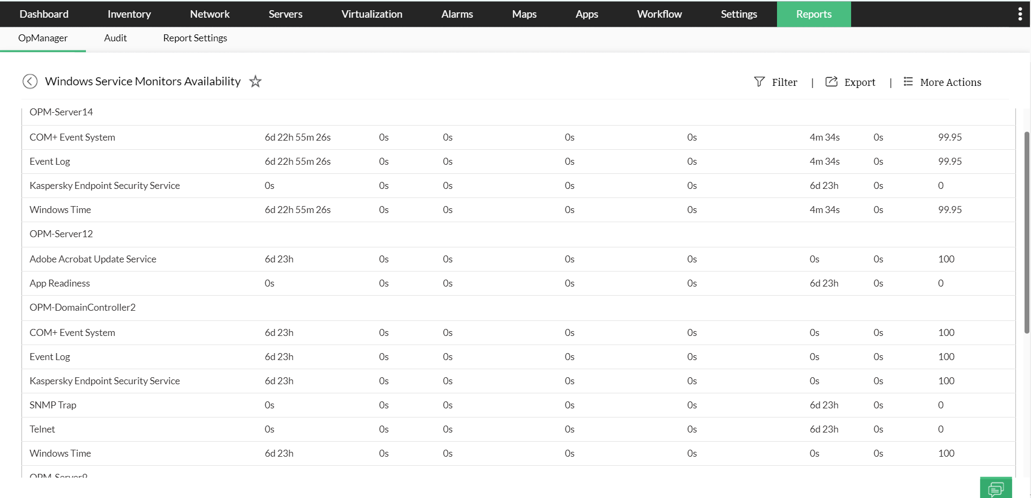1031x498 pixels.
Task: Open the green chat support icon
Action: pos(996,488)
